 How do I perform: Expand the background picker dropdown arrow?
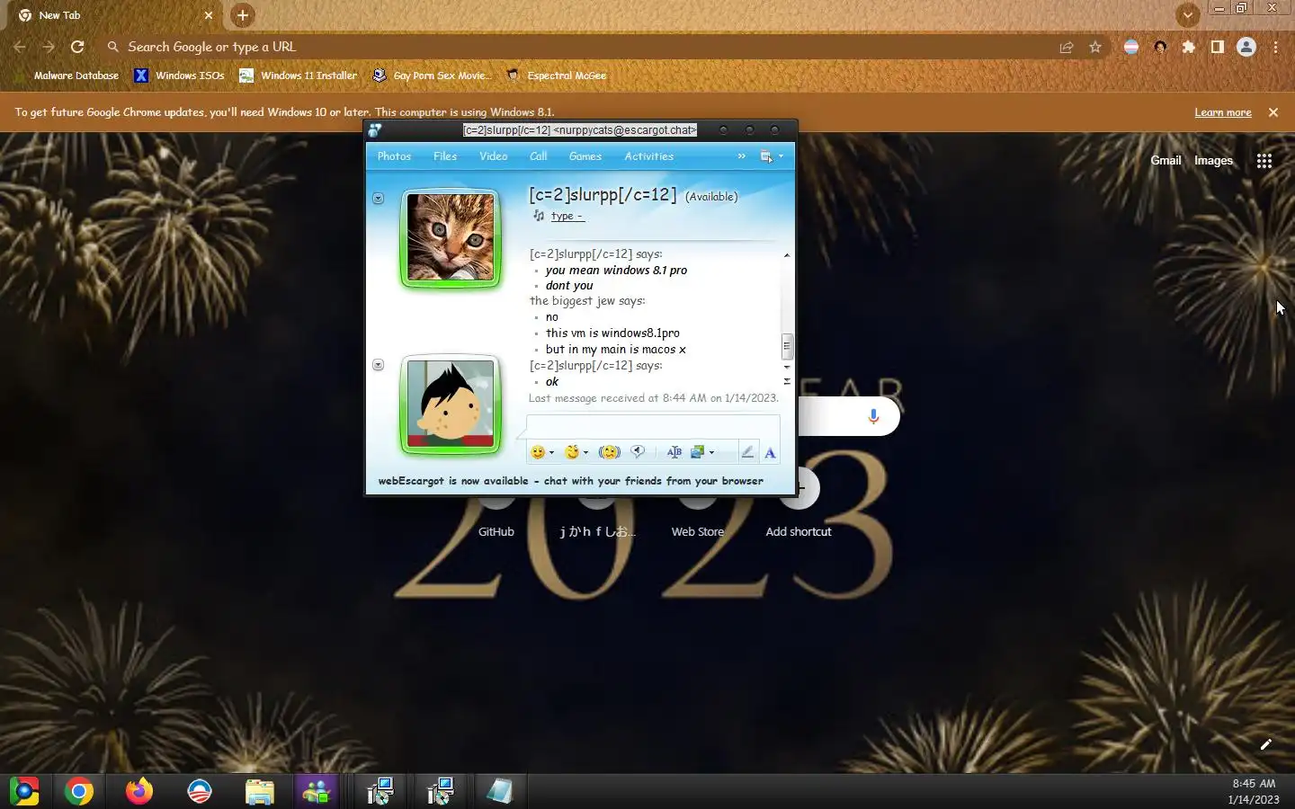(711, 453)
